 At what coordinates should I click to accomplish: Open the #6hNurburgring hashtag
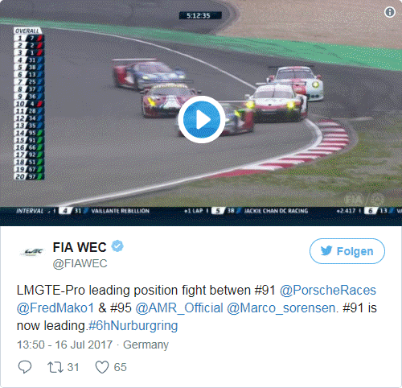pos(133,325)
